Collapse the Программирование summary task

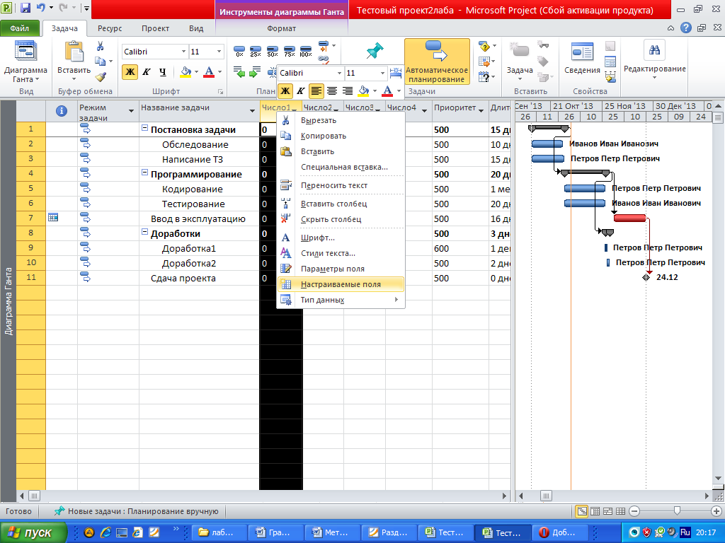[x=144, y=174]
